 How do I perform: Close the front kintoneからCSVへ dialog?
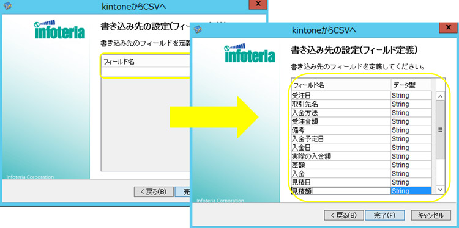pos(448,27)
